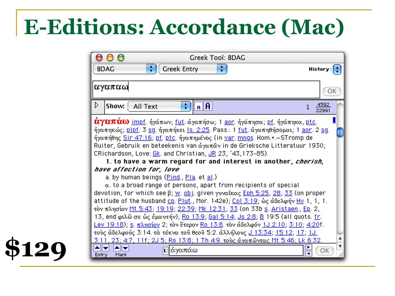Image resolution: width=395 pixels, height=296 pixels.
Task: Click the bottom OK button
Action: coord(324,250)
